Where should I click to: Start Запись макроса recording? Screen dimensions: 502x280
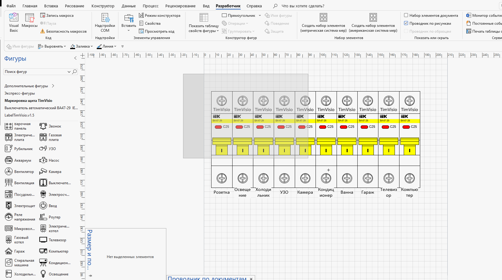57,16
